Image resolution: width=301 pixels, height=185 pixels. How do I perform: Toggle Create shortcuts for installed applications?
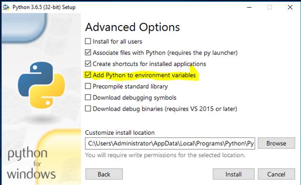88,64
